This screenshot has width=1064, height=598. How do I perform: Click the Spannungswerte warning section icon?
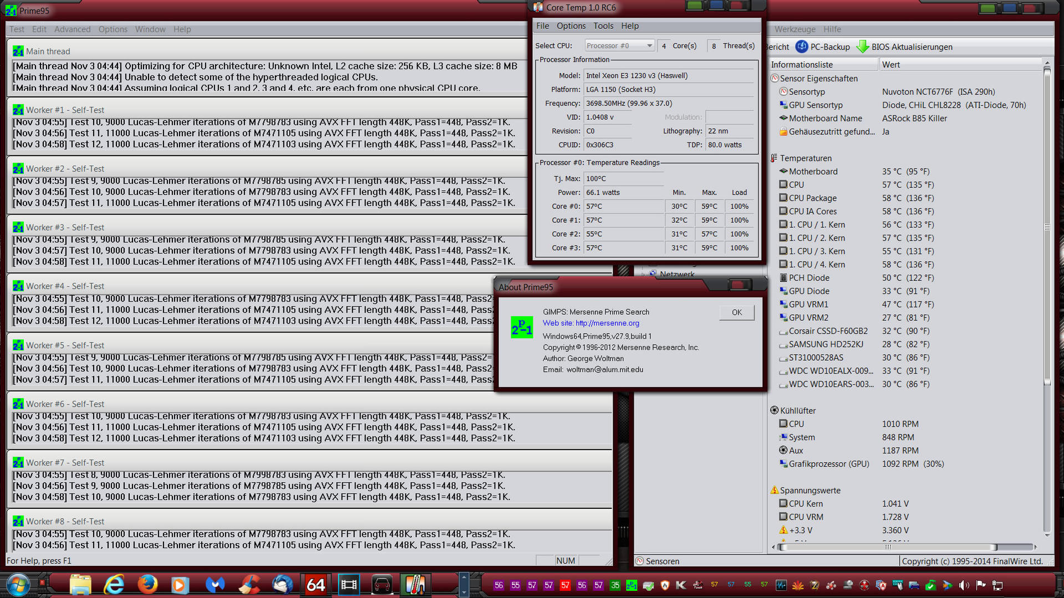pyautogui.click(x=775, y=490)
